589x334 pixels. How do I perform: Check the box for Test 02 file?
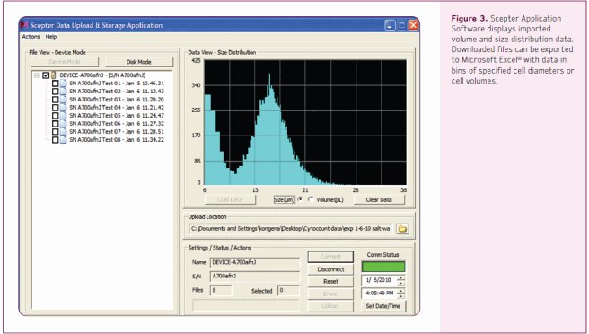point(56,92)
